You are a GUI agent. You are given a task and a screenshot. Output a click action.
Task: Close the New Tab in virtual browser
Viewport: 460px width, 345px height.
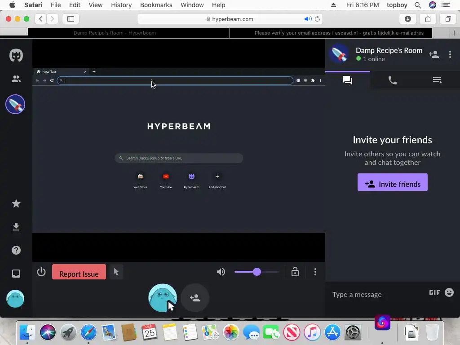[85, 71]
